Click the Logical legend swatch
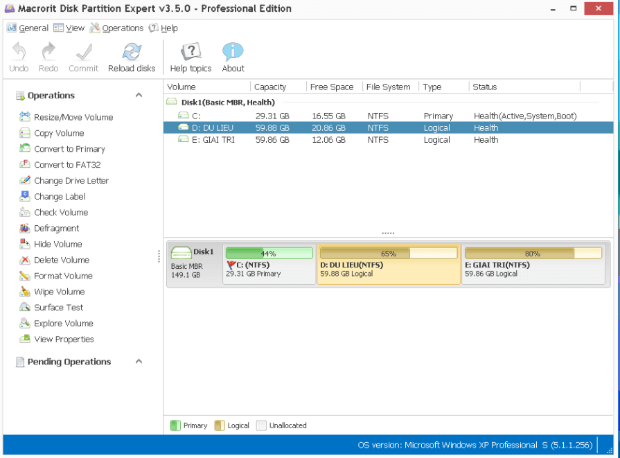The width and height of the screenshot is (620, 458). pyautogui.click(x=220, y=425)
